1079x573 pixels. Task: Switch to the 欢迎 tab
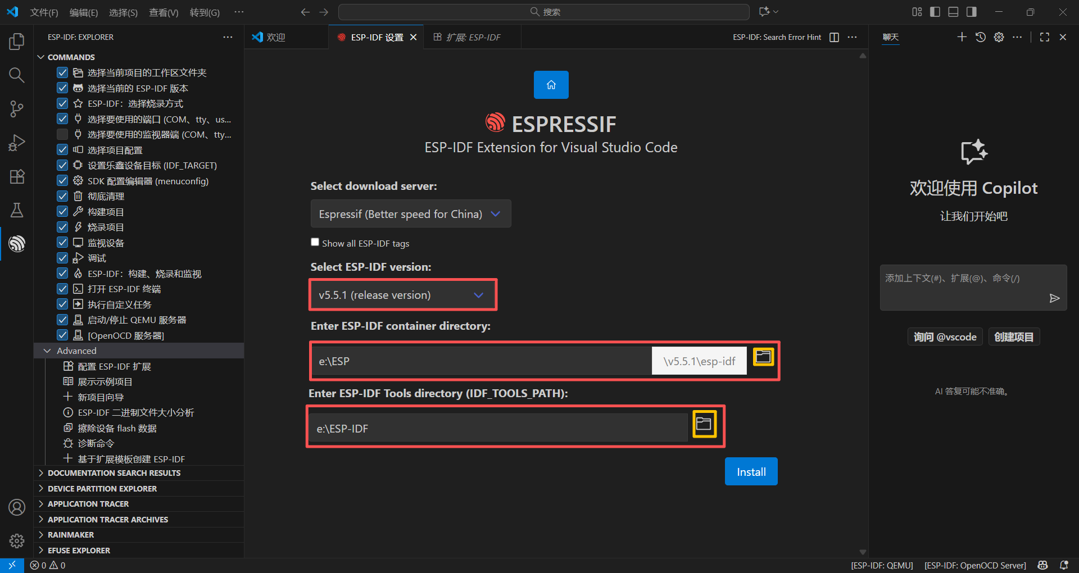[287, 37]
